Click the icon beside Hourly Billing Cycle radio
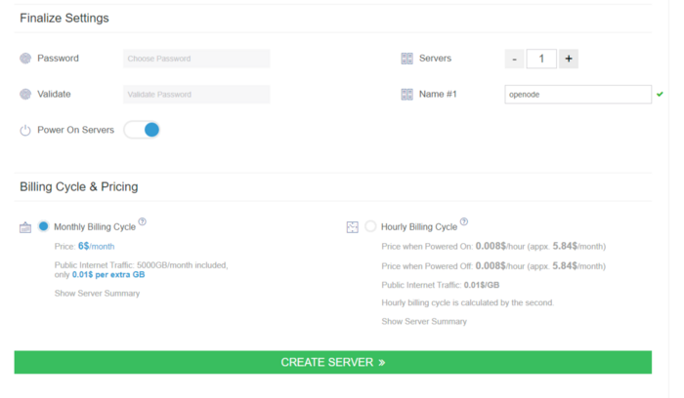The image size is (684, 398). pos(353,227)
